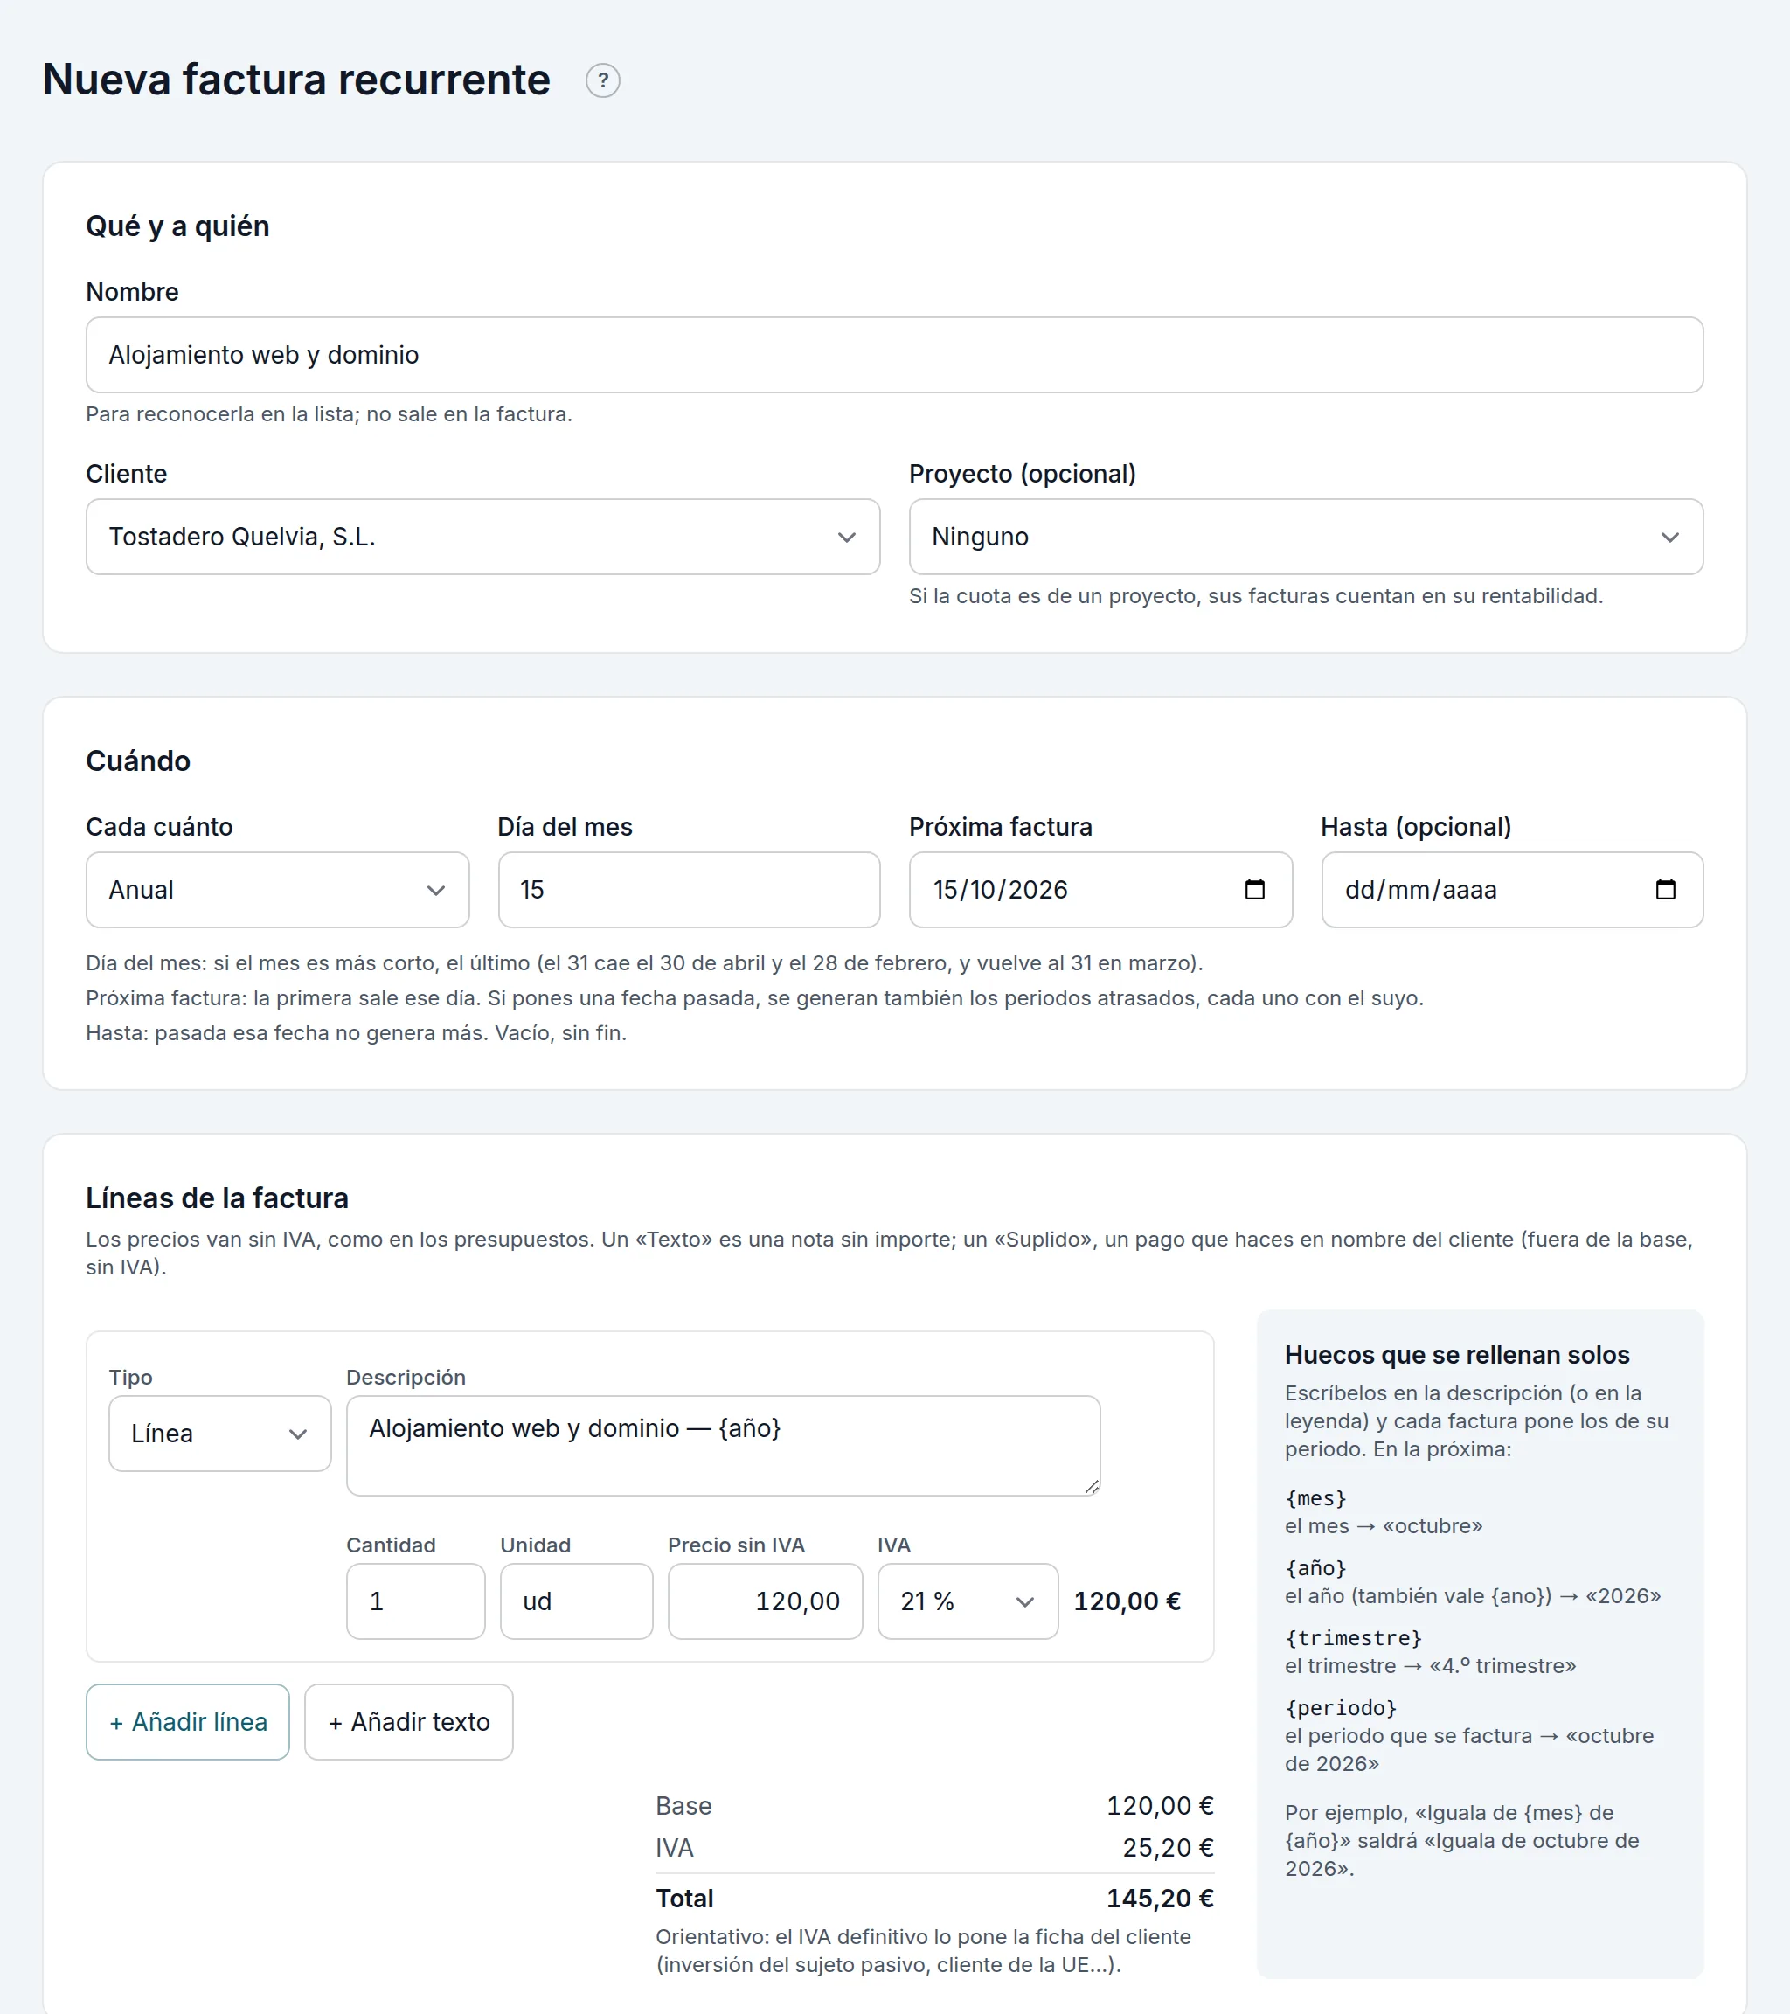Click the + Añadir línea button
The width and height of the screenshot is (1790, 2014).
[187, 1722]
